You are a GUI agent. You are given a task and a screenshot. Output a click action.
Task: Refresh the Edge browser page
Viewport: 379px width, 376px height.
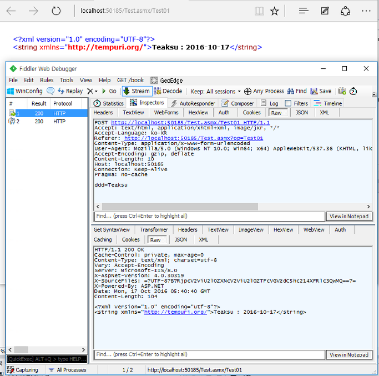point(56,11)
